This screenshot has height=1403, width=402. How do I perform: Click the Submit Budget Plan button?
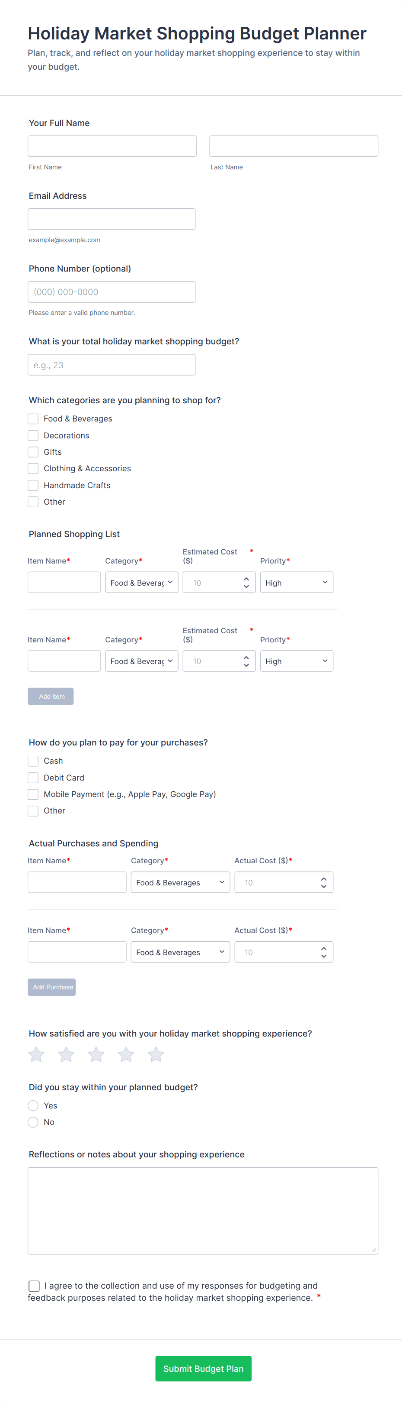[x=203, y=1369]
